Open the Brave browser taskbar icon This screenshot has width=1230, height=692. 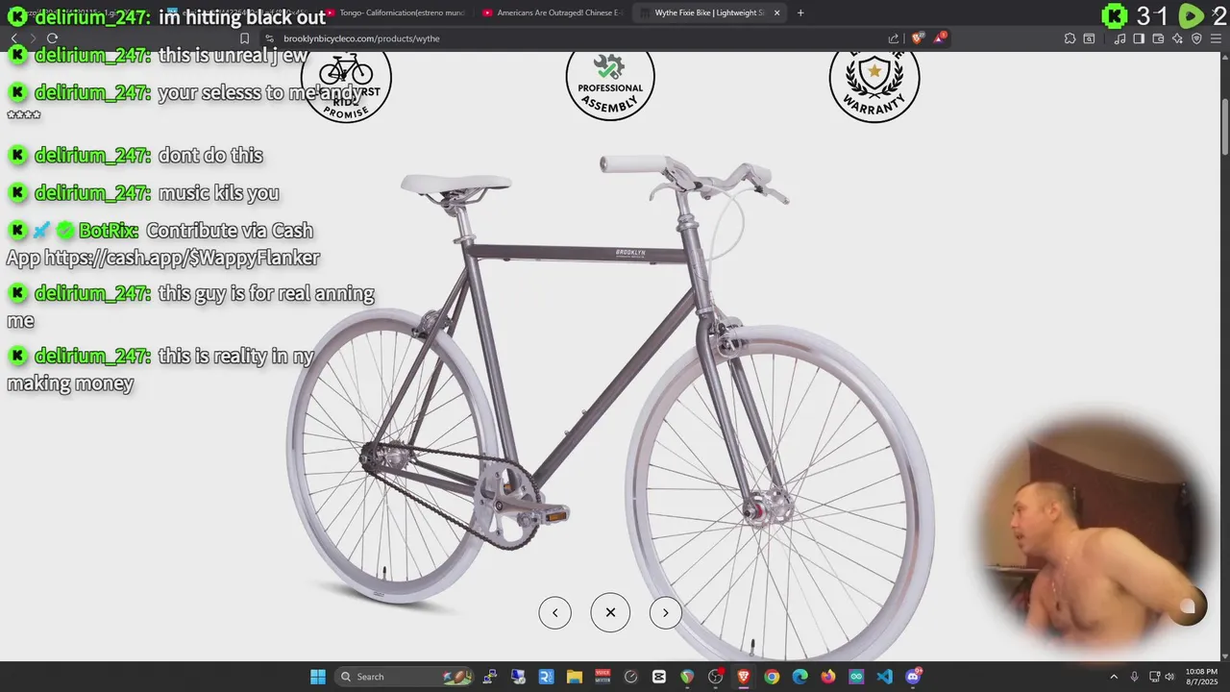[744, 677]
